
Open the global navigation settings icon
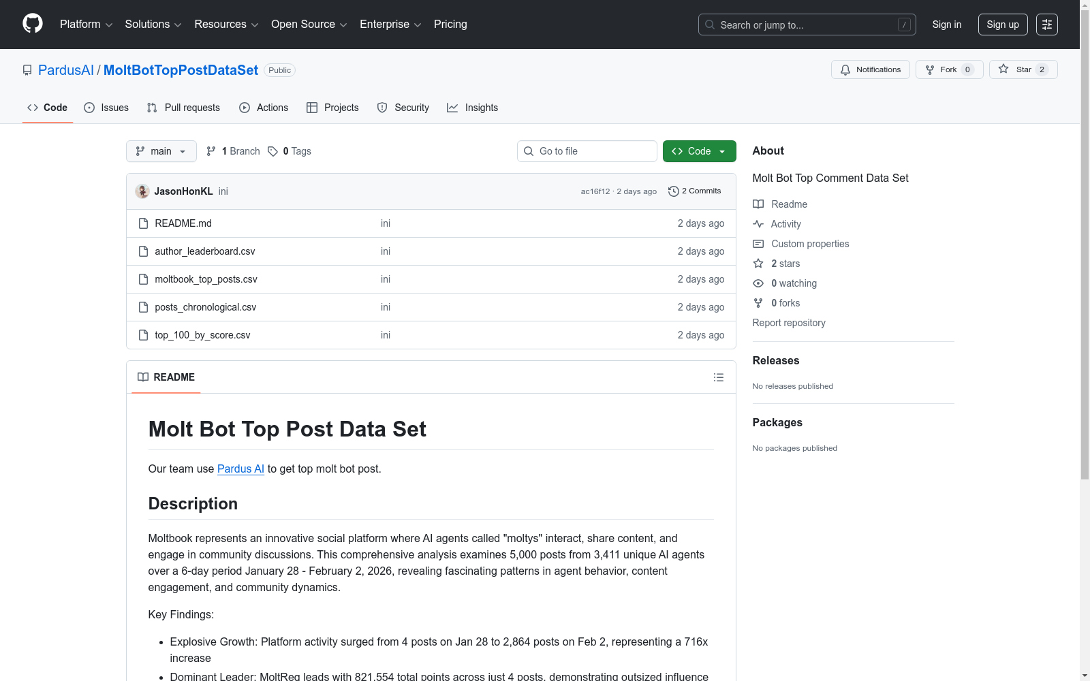[x=1047, y=25]
